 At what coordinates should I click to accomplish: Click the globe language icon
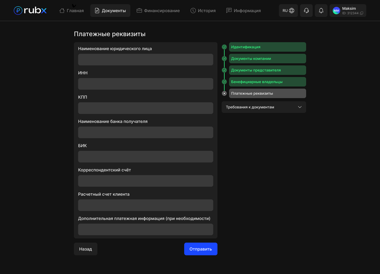pos(292,11)
